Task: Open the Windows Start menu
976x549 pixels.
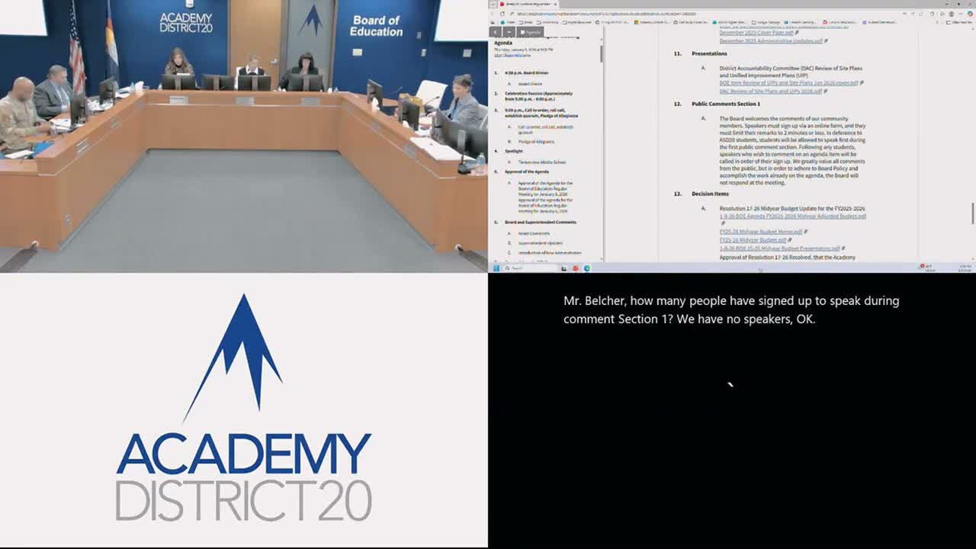Action: [x=496, y=268]
